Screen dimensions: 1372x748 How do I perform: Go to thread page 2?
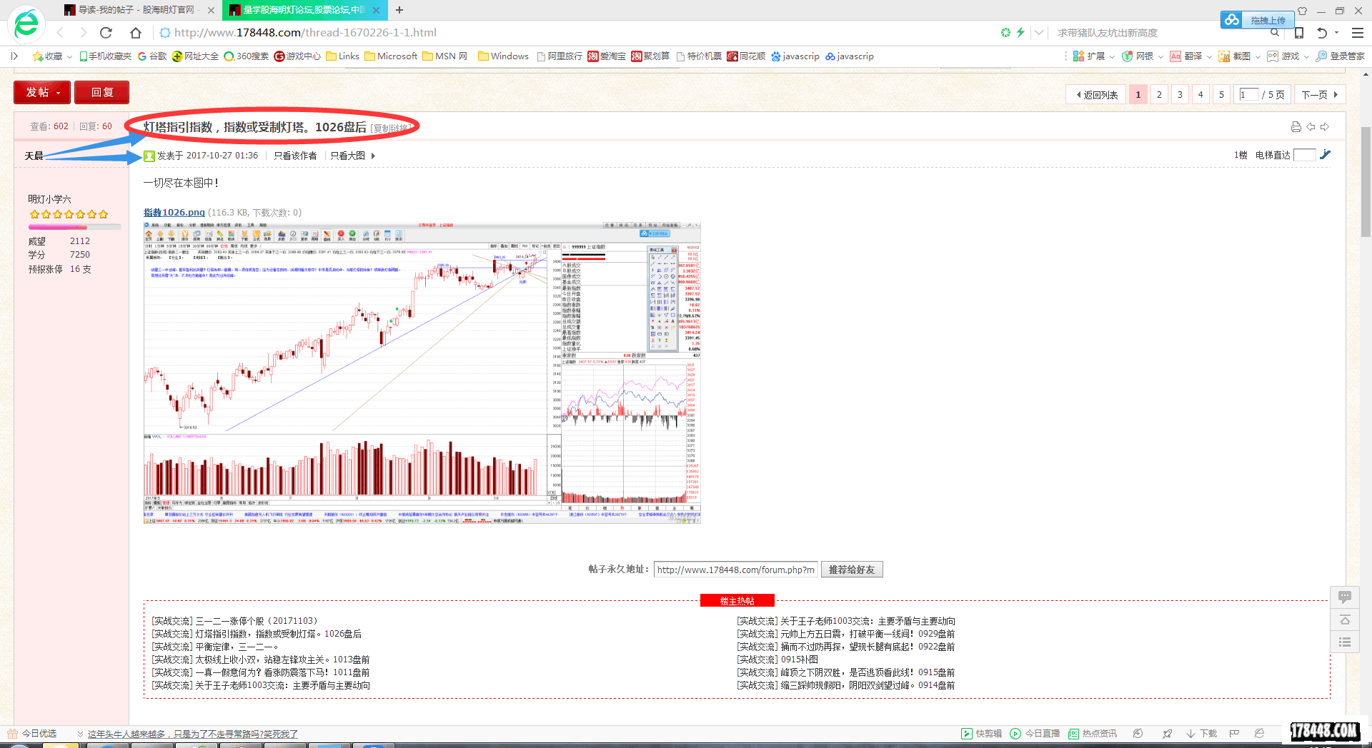[1159, 95]
